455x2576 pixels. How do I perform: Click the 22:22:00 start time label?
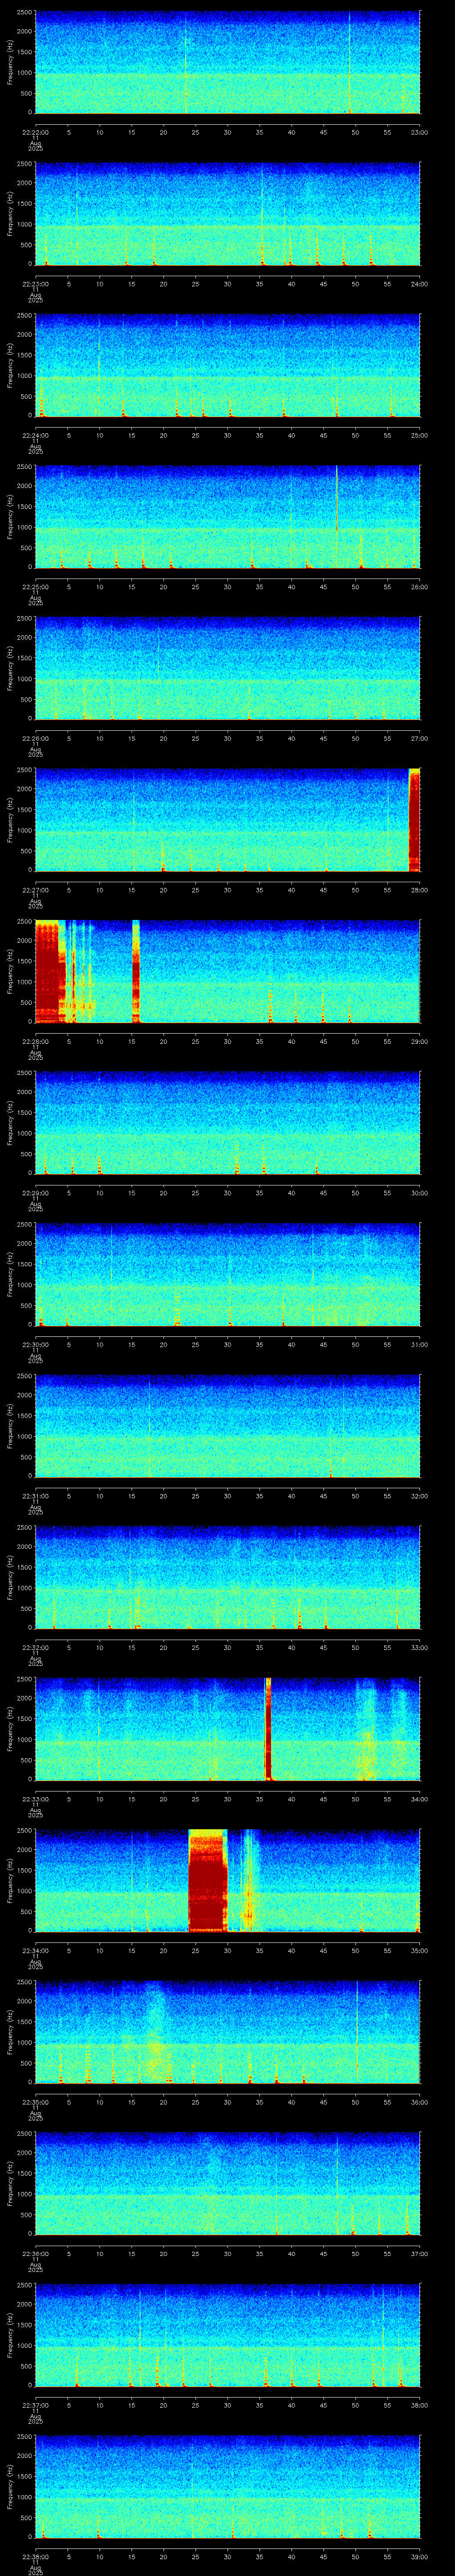click(35, 132)
